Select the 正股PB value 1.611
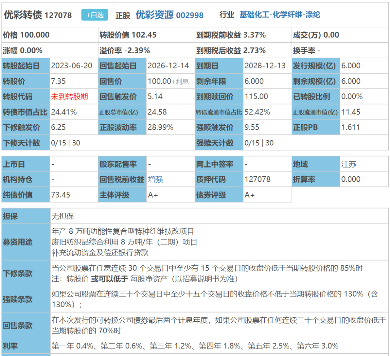Viewport: 390px width, 356px height. (351, 127)
